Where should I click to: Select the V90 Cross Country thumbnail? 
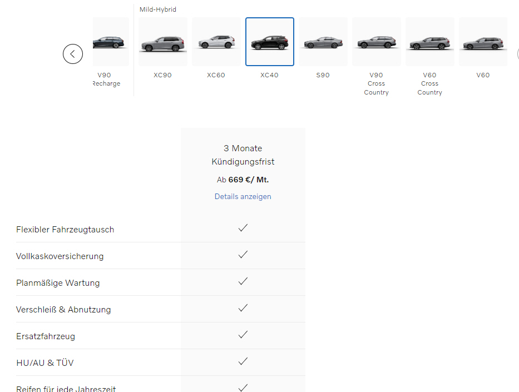[377, 42]
